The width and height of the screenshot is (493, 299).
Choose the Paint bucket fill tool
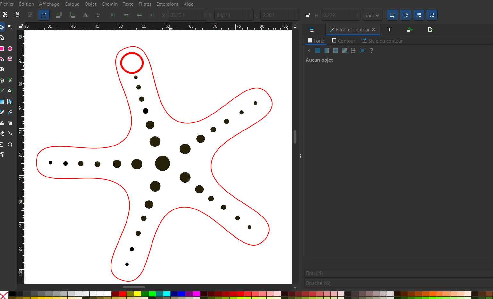click(x=10, y=112)
